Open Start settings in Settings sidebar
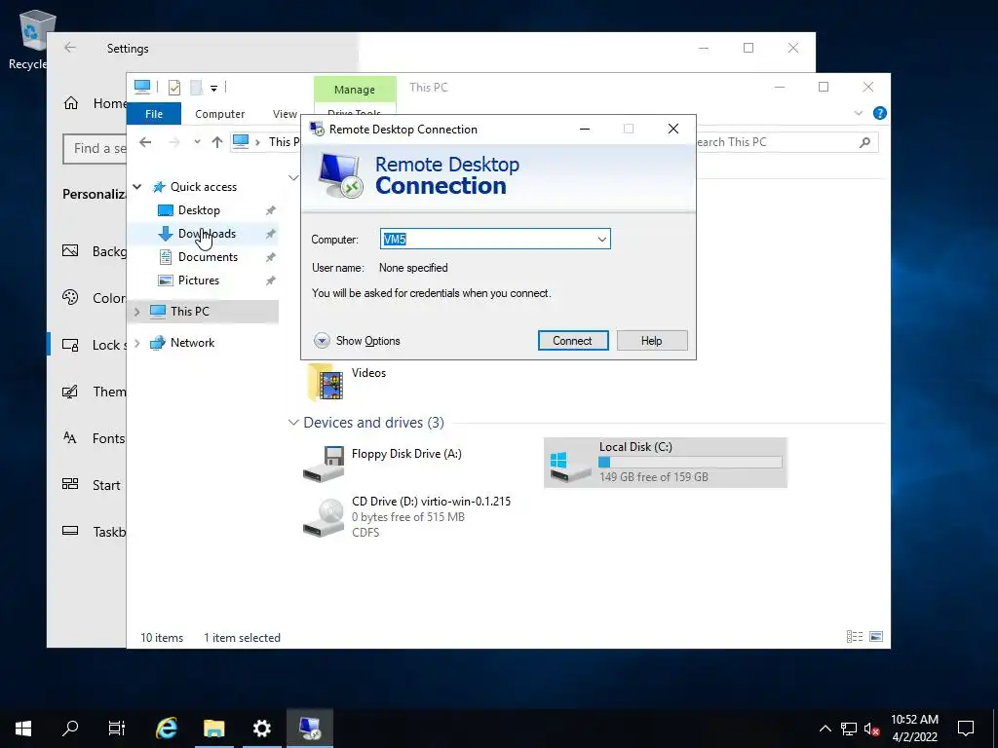The width and height of the screenshot is (998, 748). pyautogui.click(x=91, y=485)
